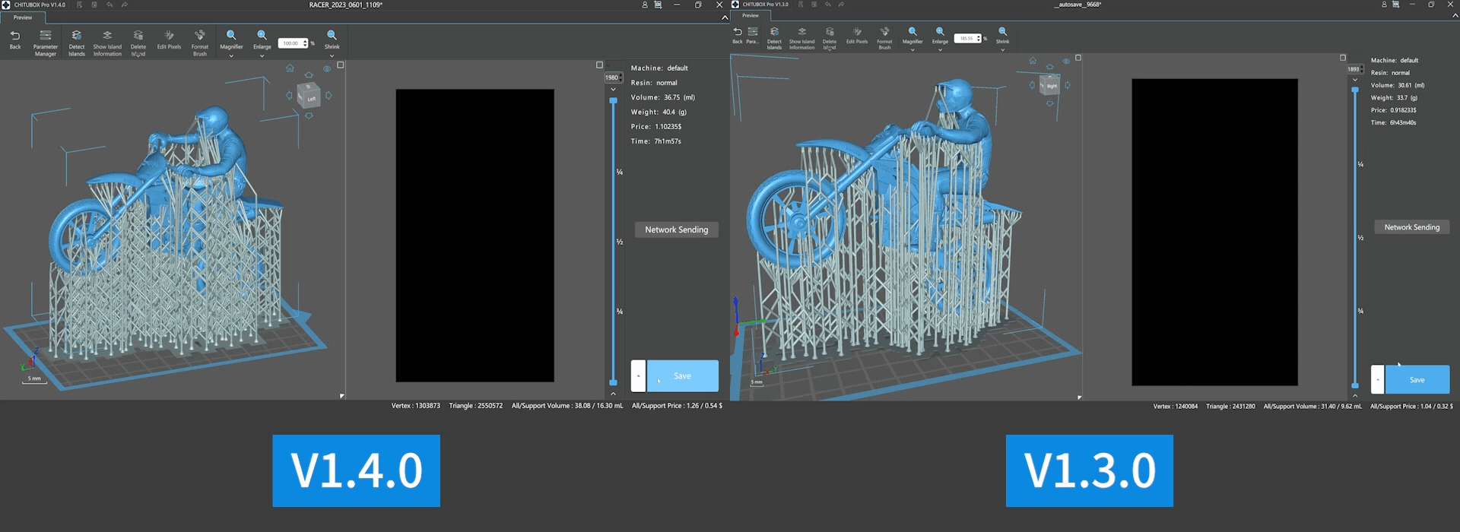Toggle the slice view maximize square in V1.3.0
Viewport: 1460px width, 532px height.
[x=1343, y=58]
